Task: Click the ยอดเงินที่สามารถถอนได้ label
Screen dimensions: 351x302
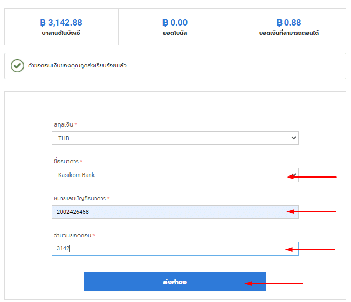Action: click(x=289, y=33)
